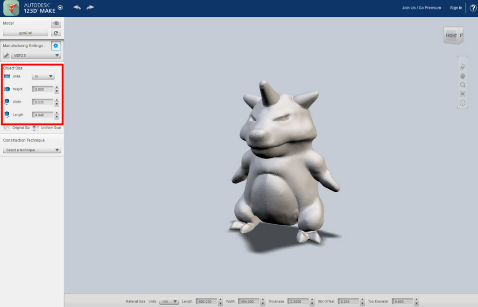The width and height of the screenshot is (478, 307).
Task: Redo the last action
Action: pos(90,7)
